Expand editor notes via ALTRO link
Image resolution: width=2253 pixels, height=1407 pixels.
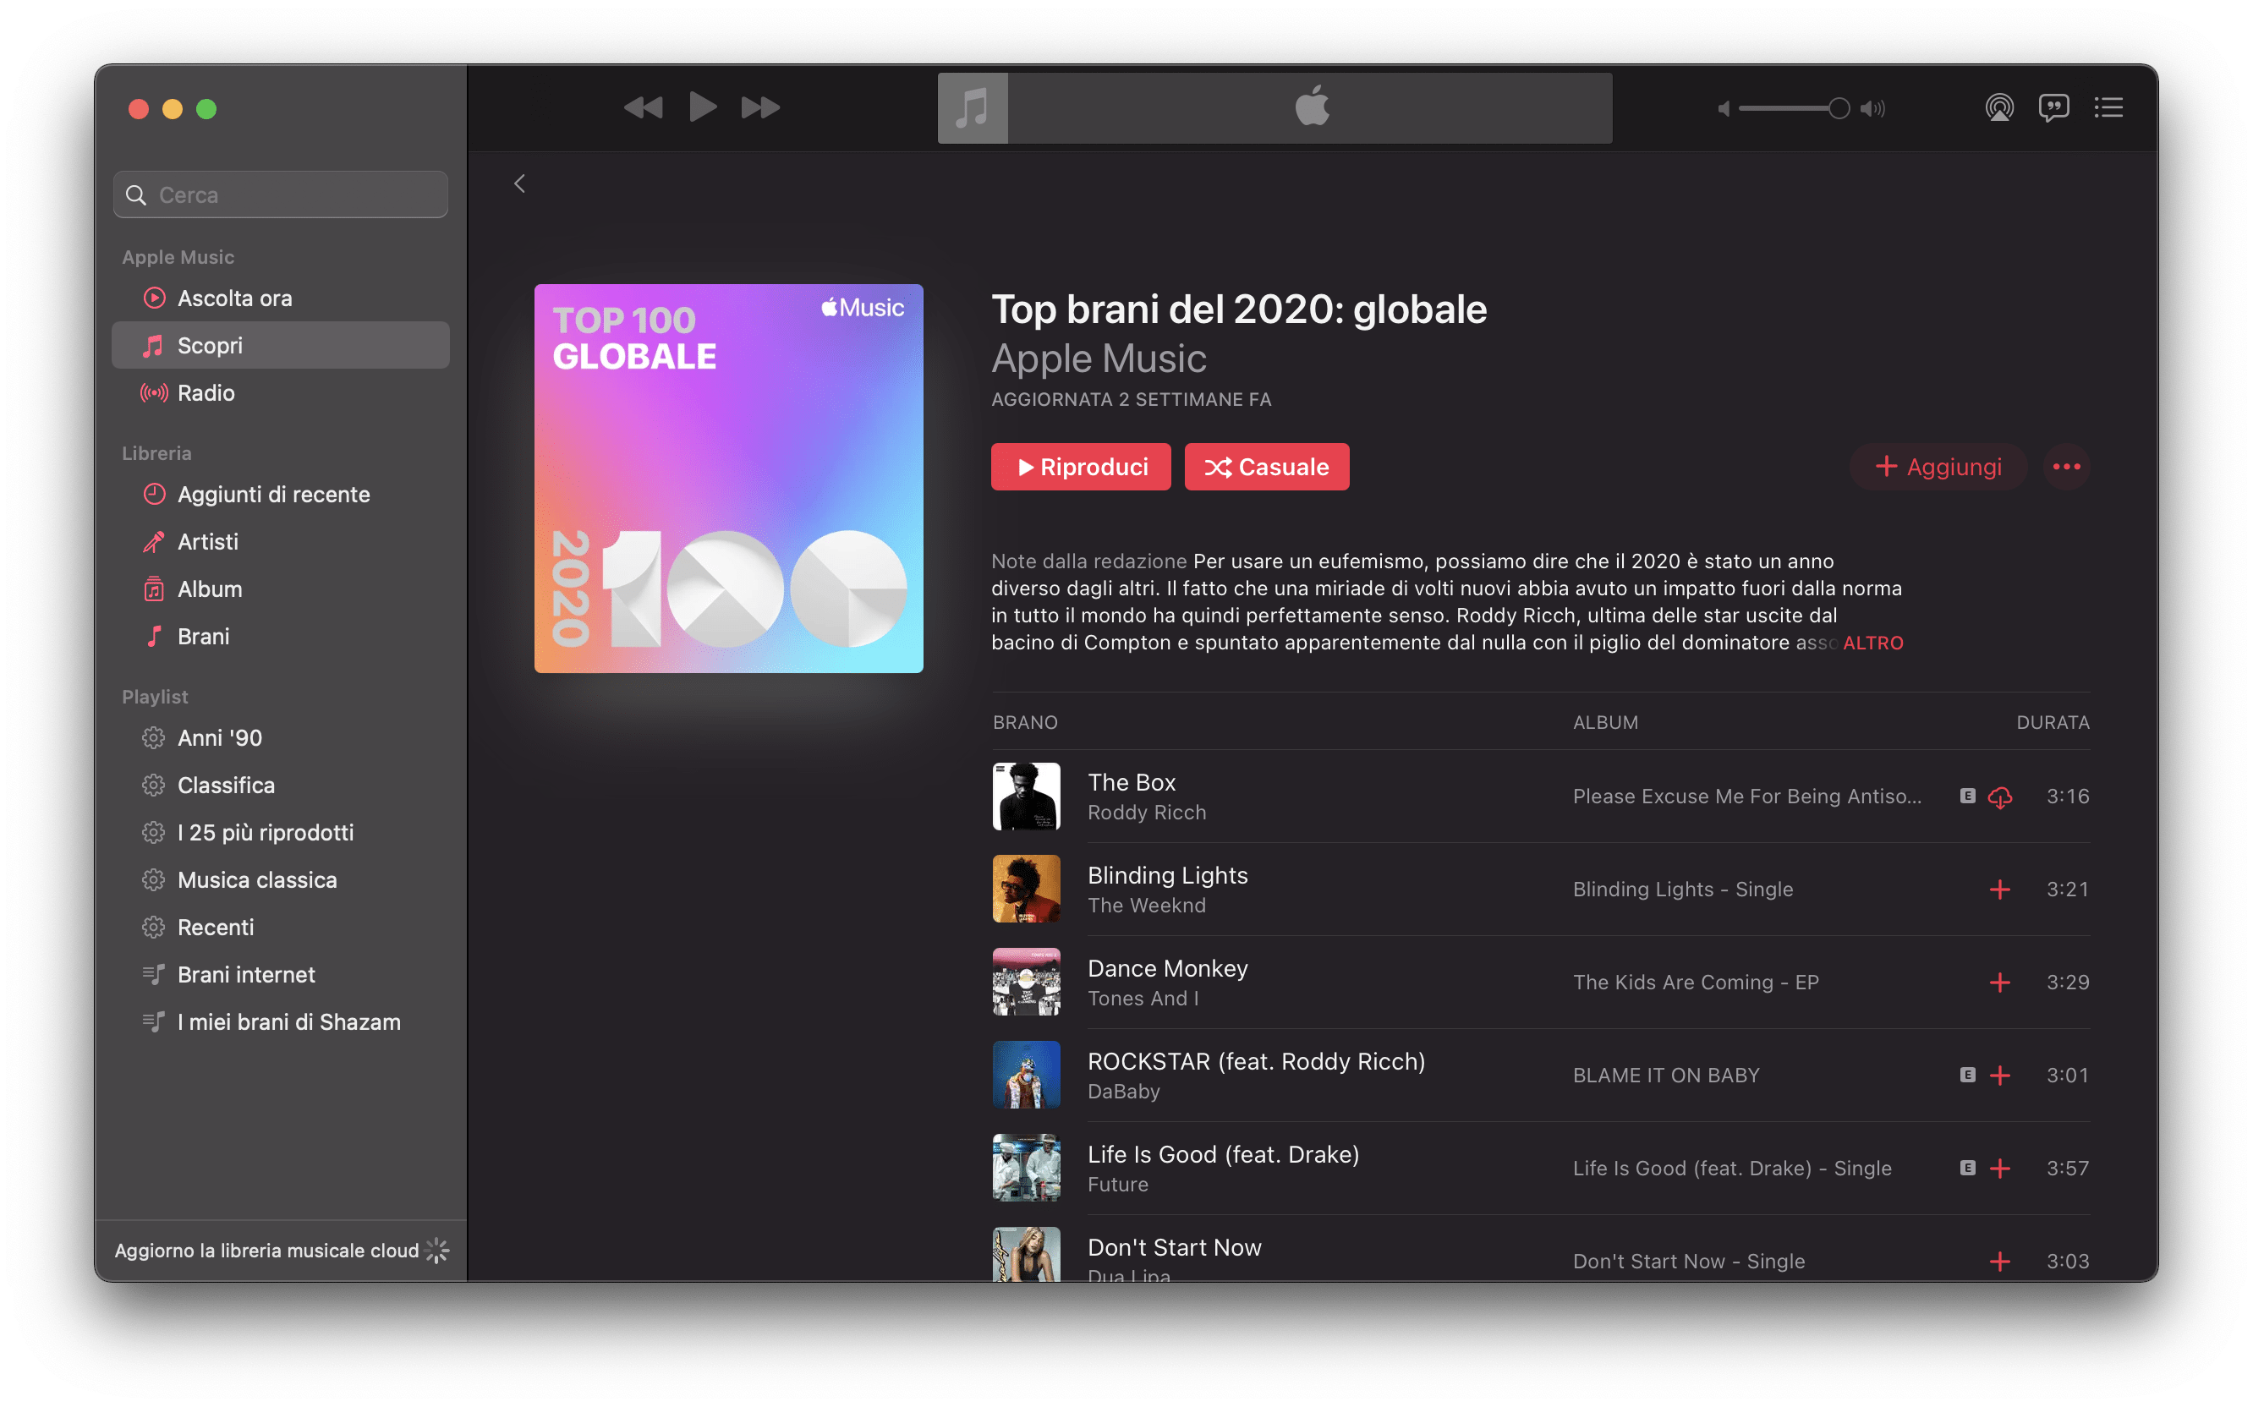(1873, 643)
